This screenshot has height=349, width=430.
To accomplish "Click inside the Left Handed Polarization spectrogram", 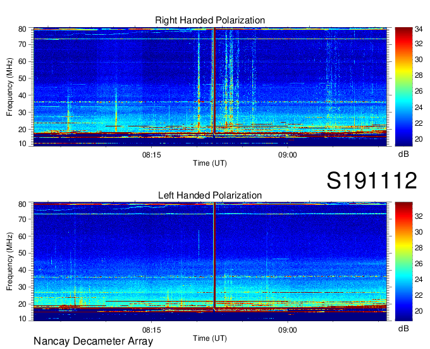I will coord(210,262).
